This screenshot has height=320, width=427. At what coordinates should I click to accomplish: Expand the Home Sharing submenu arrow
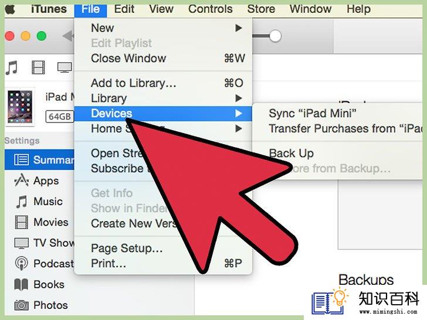click(x=239, y=128)
